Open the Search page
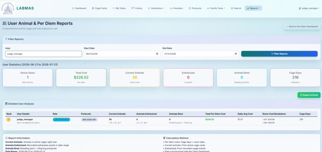Viewport: 322px width, 152px height. pyautogui.click(x=236, y=8)
